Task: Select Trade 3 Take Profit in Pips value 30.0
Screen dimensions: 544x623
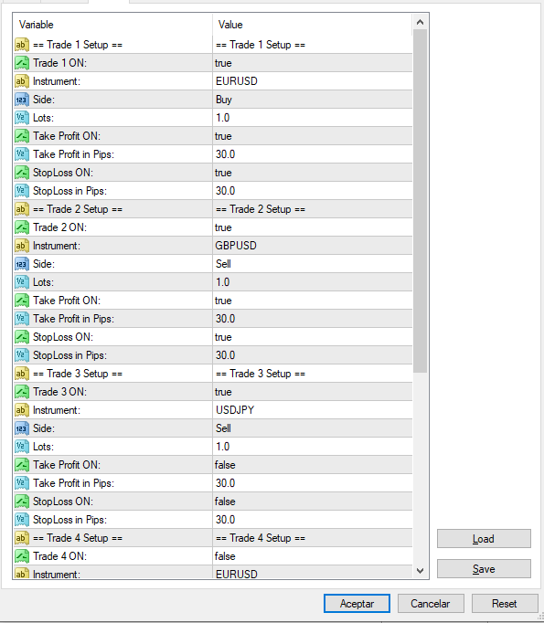Action: (x=313, y=483)
